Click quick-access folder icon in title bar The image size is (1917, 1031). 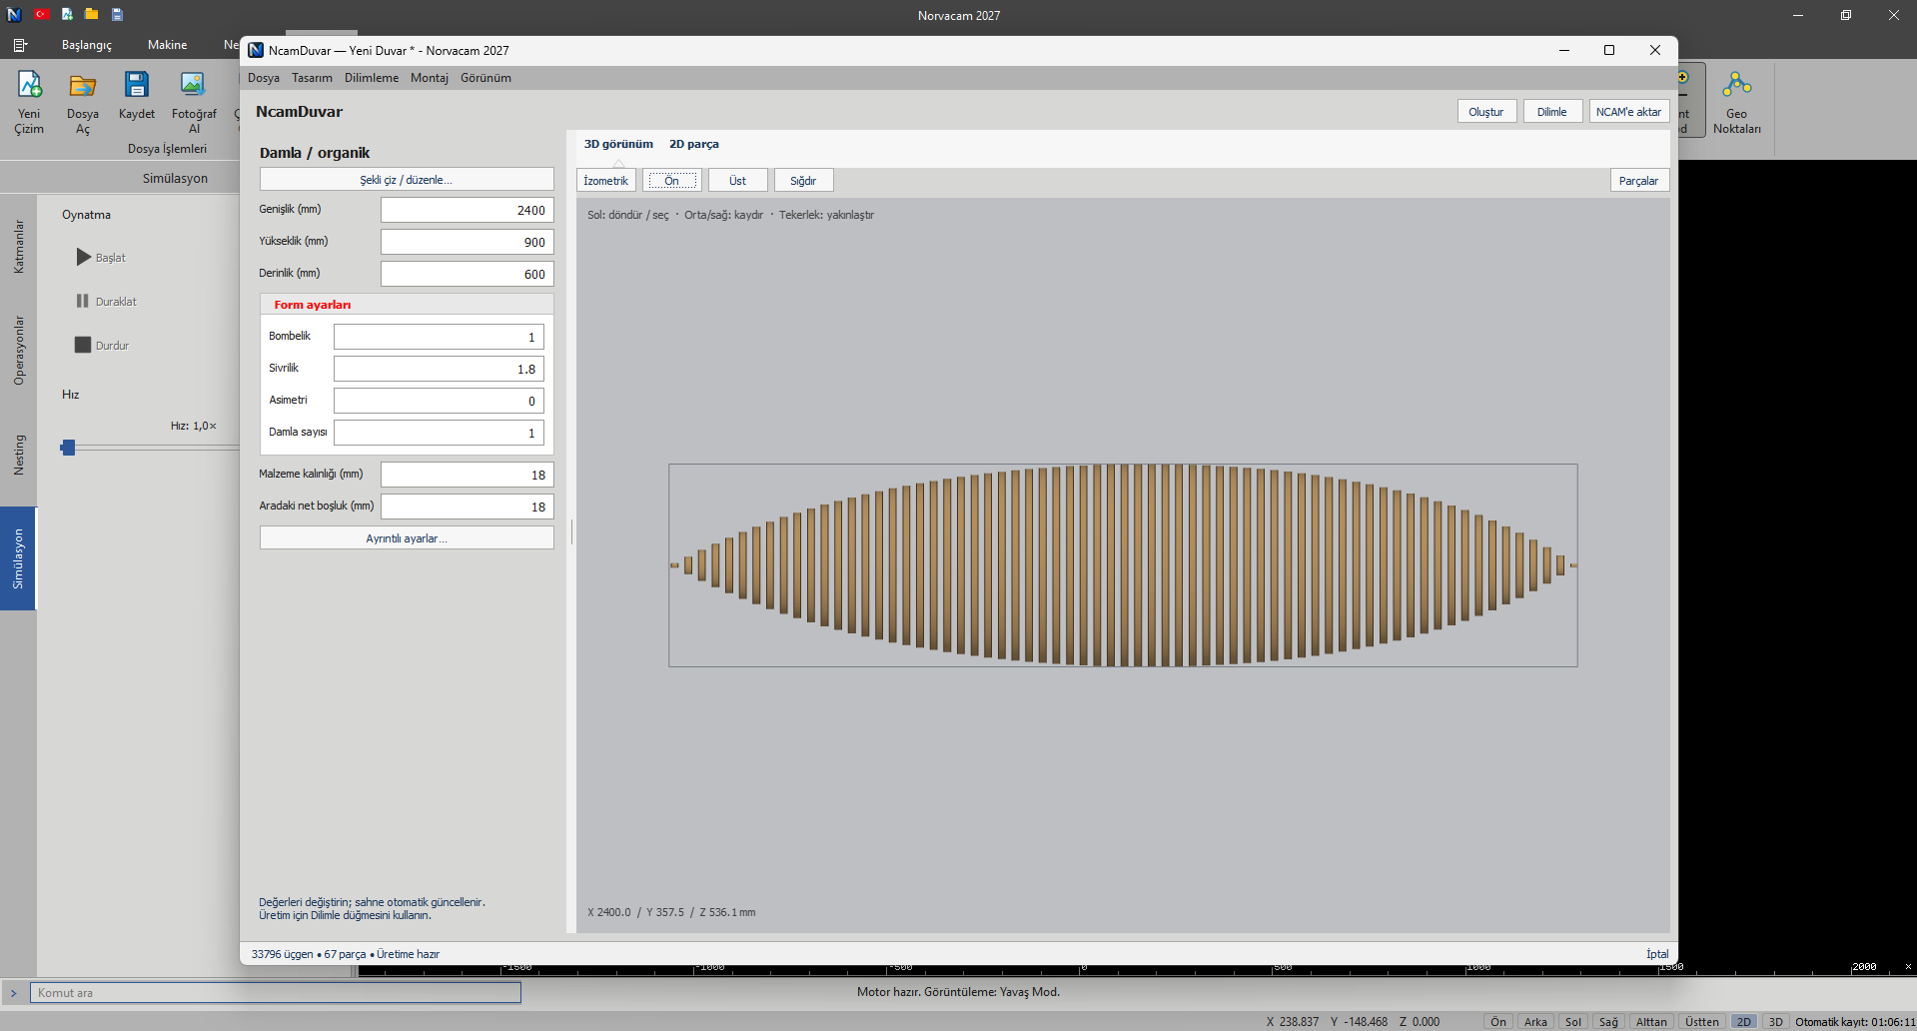(92, 14)
